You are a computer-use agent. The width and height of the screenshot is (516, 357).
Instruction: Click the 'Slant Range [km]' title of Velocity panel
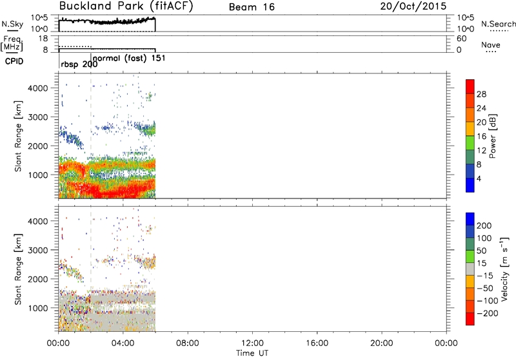[18, 269]
